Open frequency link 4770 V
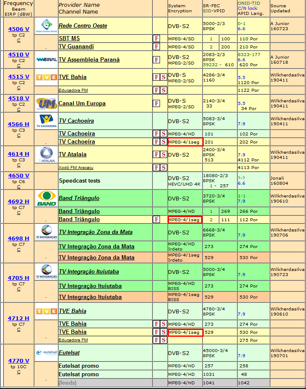Image resolution: width=306 pixels, height=389 pixels. (x=19, y=361)
